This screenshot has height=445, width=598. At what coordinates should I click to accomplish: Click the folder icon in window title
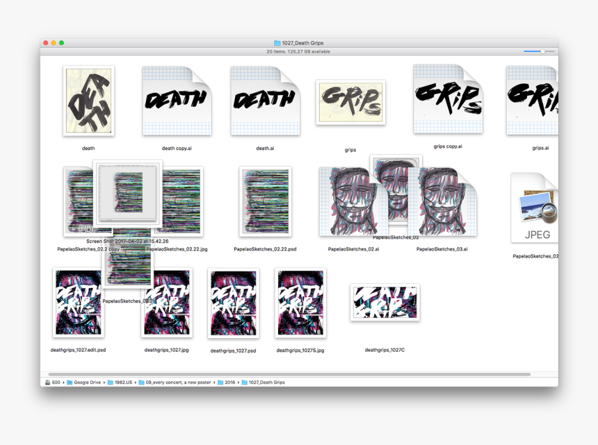point(277,43)
